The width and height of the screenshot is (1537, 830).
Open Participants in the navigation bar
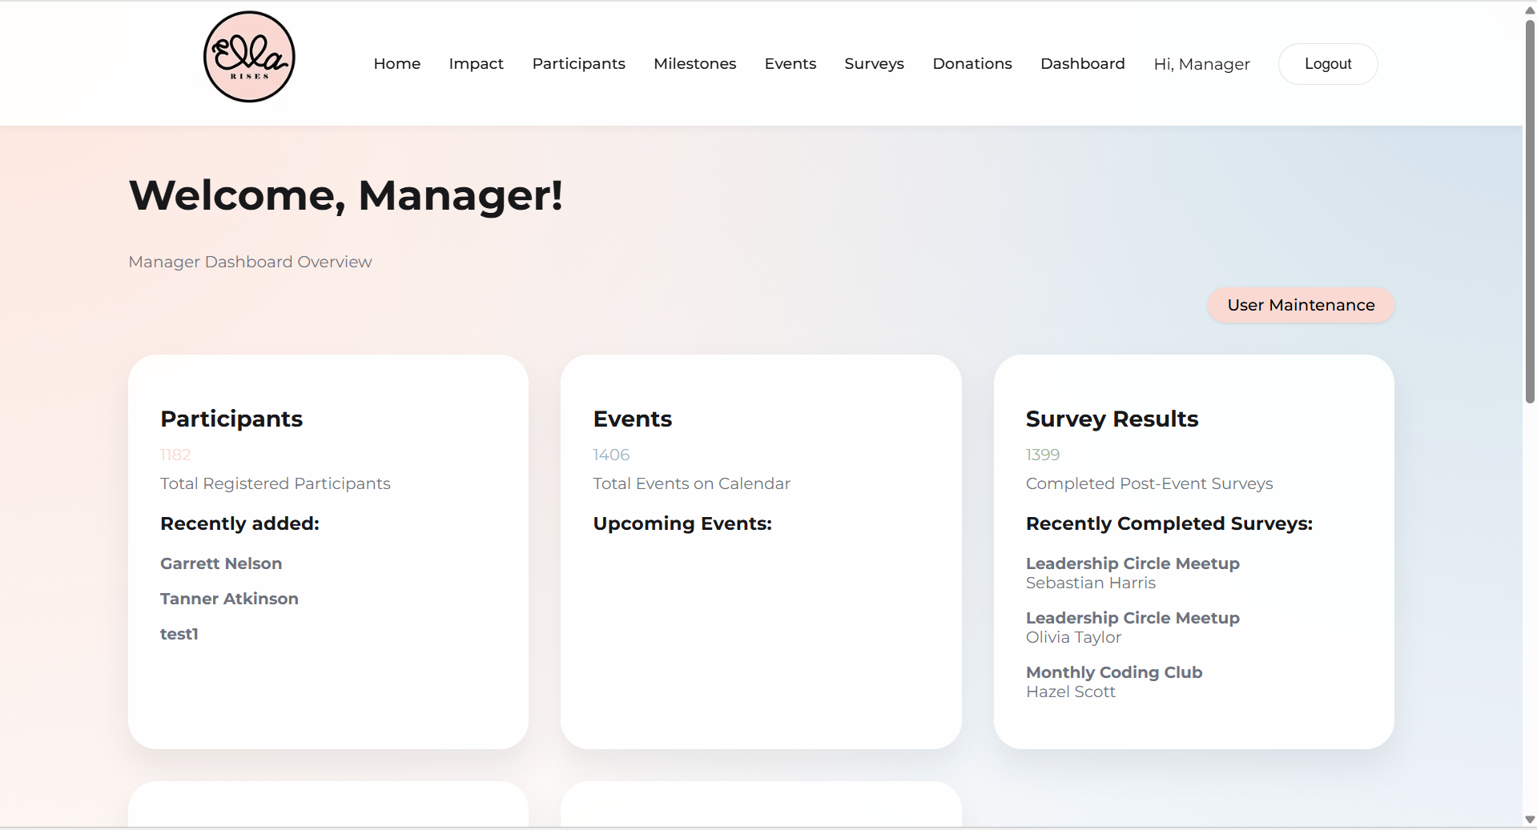click(x=578, y=63)
